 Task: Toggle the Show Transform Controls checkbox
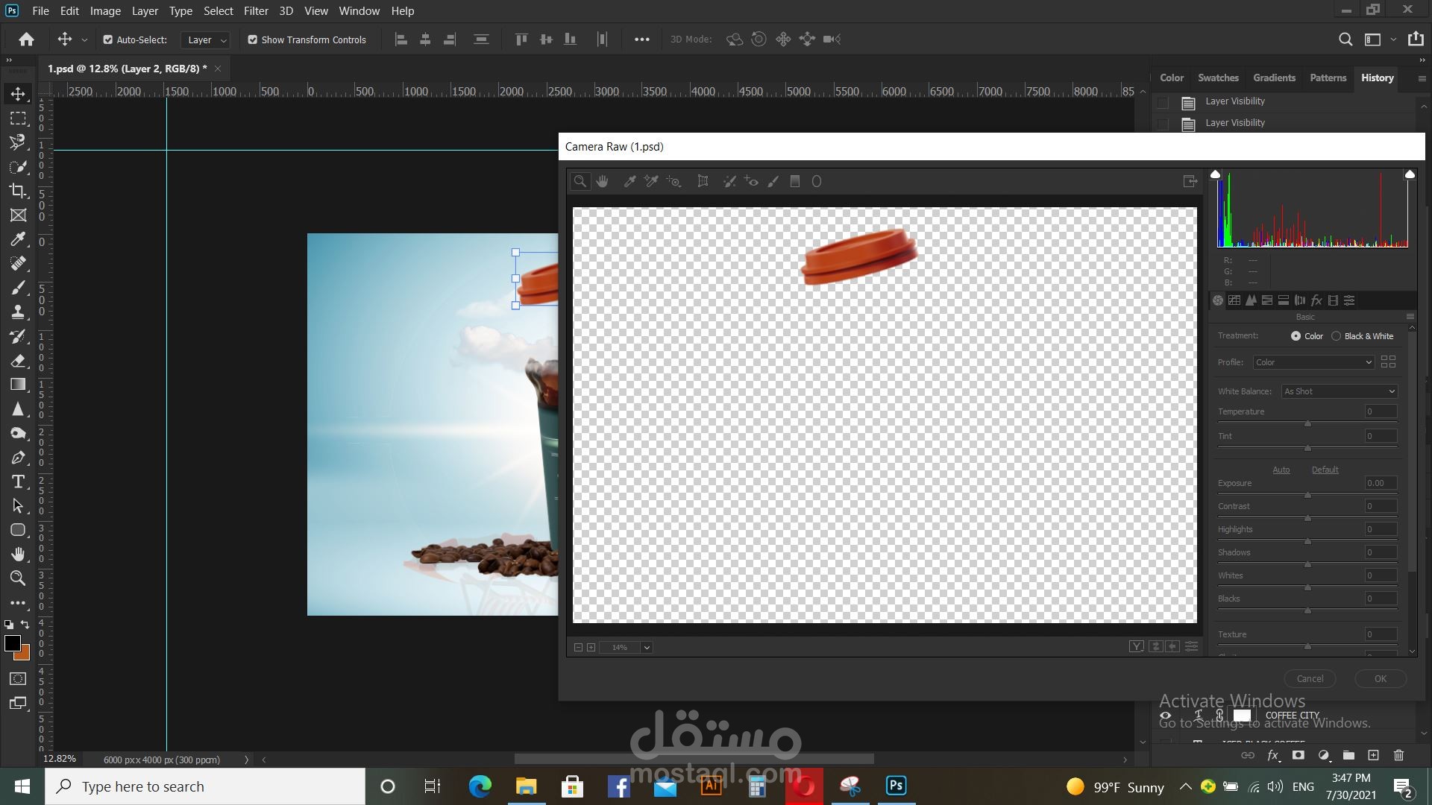pyautogui.click(x=253, y=40)
